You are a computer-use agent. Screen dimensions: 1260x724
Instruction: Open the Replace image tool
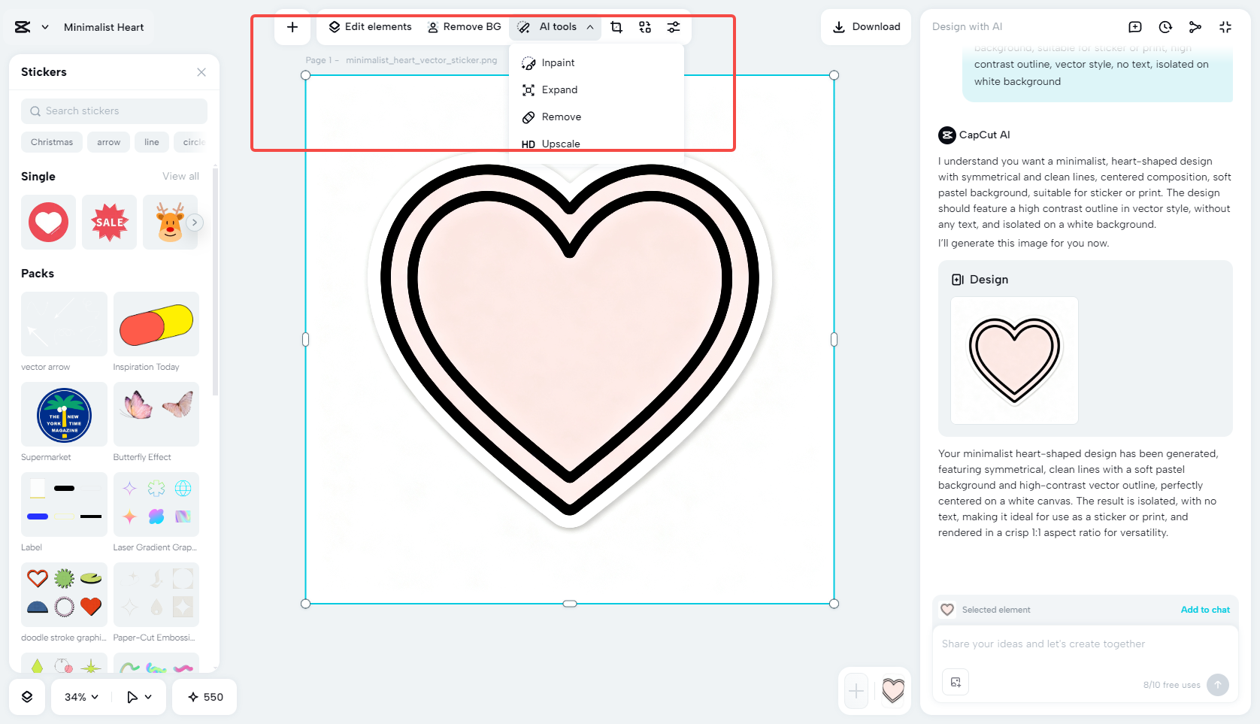tap(644, 26)
